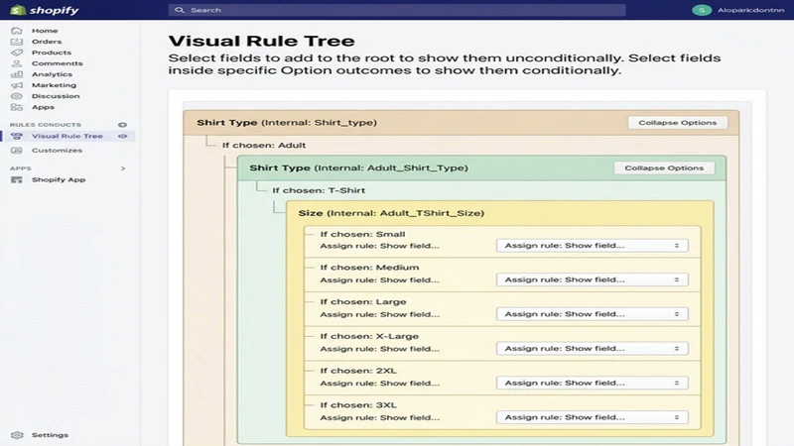
Task: Click the Analytics bar chart icon
Action: coord(17,74)
